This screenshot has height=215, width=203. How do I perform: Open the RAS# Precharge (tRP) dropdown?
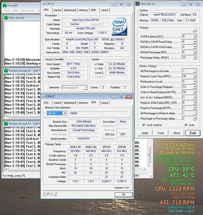[195, 52]
